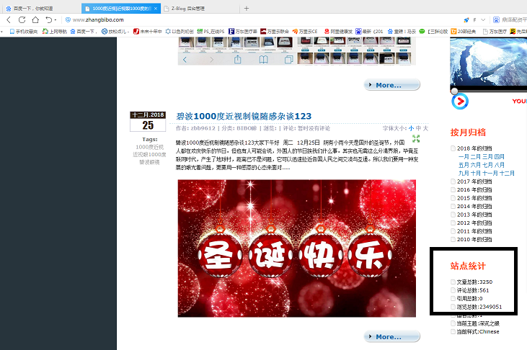Open the 2015 年的归档 archive
The image size is (527, 350).
[x=474, y=198]
